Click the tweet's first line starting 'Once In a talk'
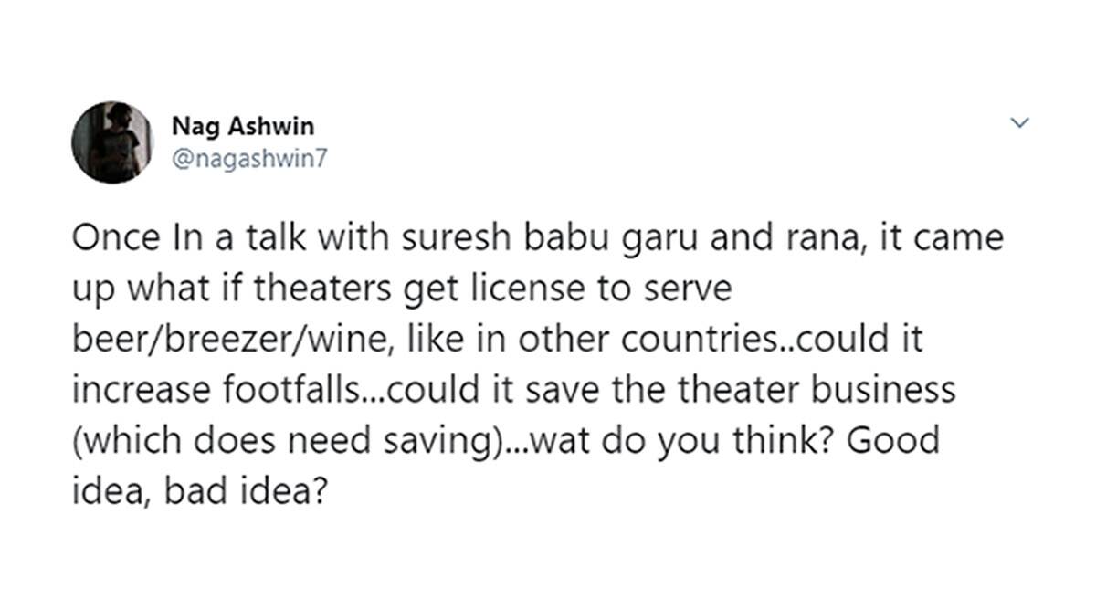1096x609 pixels. (538, 241)
